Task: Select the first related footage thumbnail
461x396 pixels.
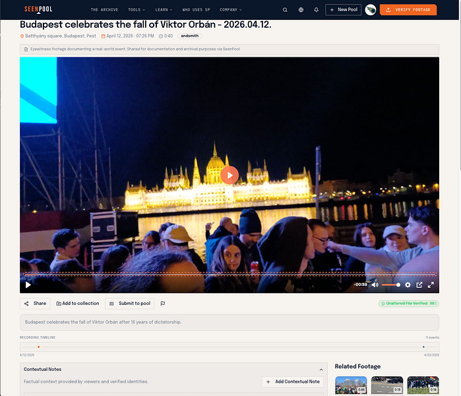Action: tap(351, 385)
